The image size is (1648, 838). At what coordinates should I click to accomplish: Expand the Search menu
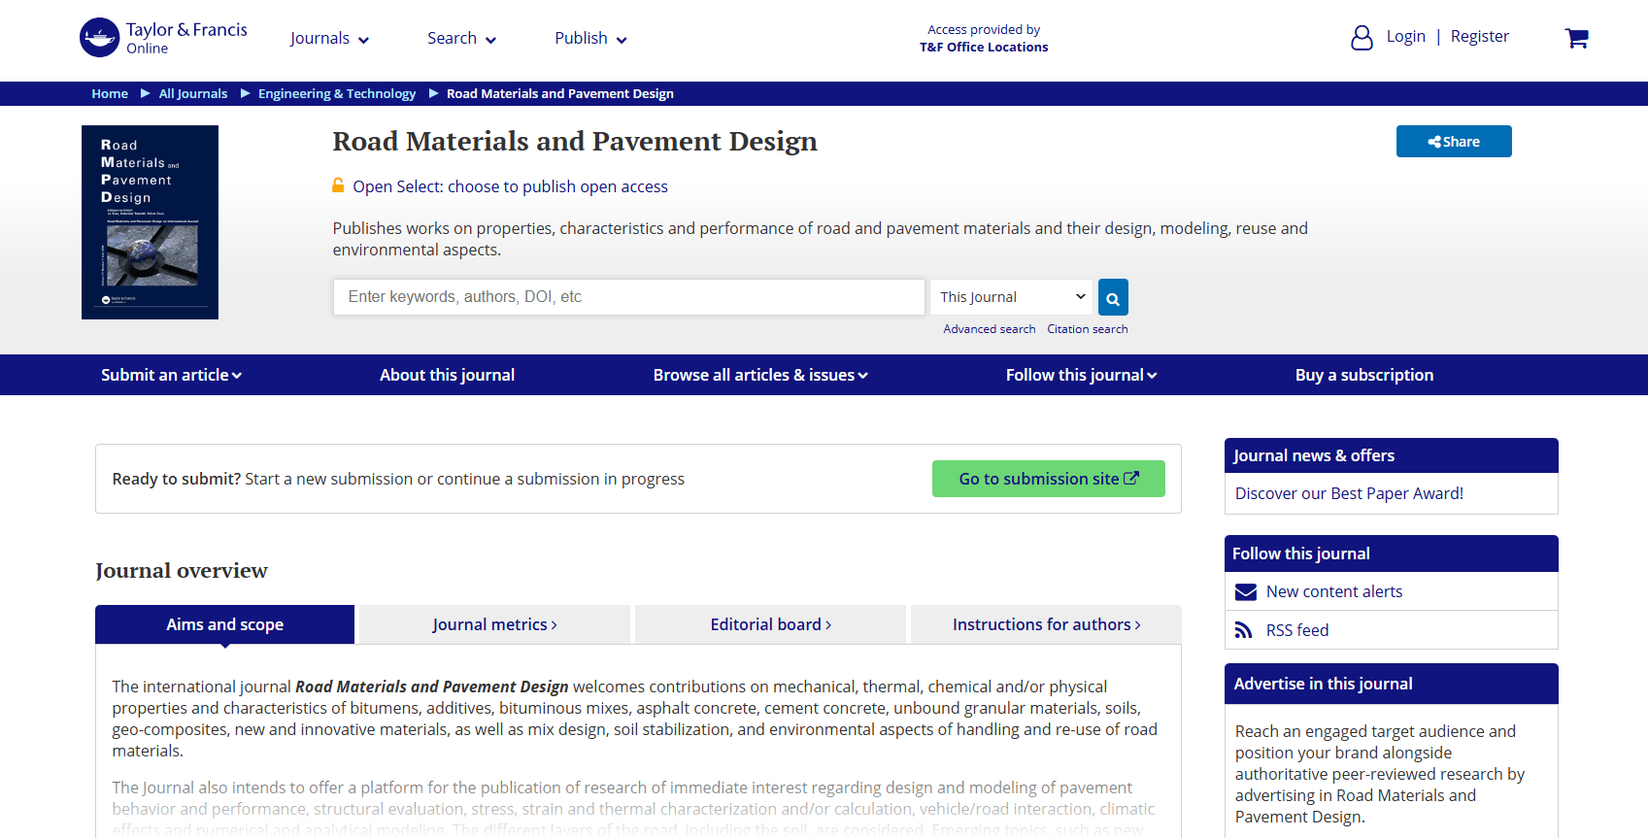pos(461,39)
